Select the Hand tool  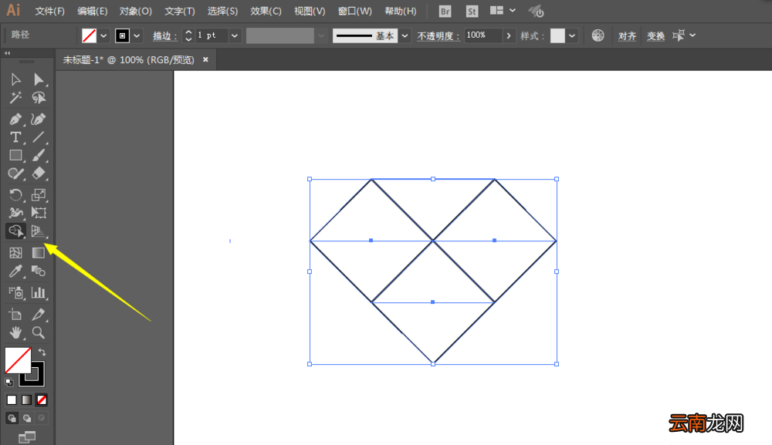tap(15, 333)
